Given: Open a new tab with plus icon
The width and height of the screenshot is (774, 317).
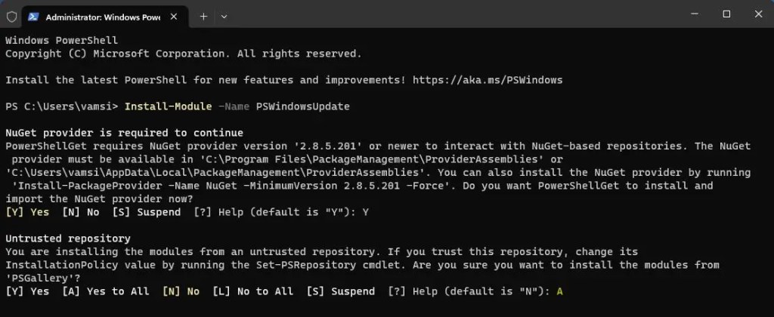Looking at the screenshot, I should point(203,15).
